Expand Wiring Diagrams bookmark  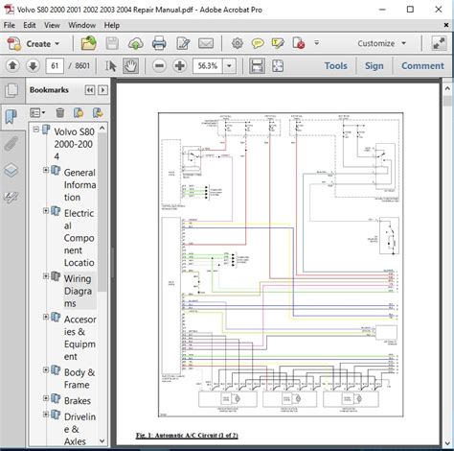[x=46, y=276]
